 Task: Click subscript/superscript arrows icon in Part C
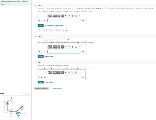[x=59, y=73]
